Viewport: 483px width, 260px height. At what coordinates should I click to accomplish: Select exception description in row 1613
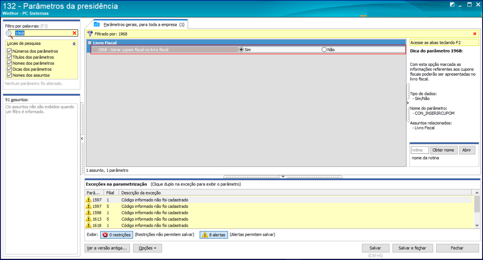tap(155, 219)
